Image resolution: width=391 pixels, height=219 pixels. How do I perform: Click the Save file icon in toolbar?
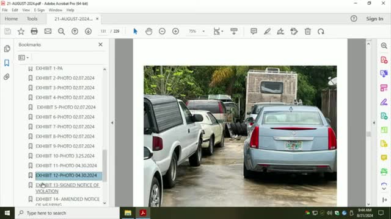point(8,31)
